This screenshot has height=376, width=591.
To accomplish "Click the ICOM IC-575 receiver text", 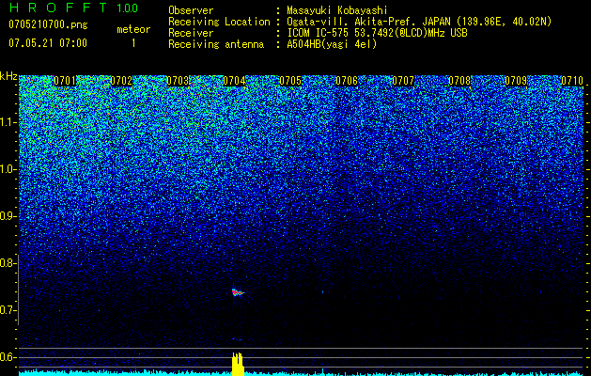I will [x=377, y=33].
